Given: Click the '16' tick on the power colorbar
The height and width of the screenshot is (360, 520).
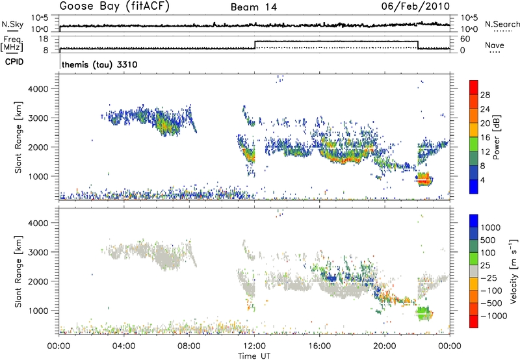Looking at the screenshot, I should pyautogui.click(x=485, y=138).
